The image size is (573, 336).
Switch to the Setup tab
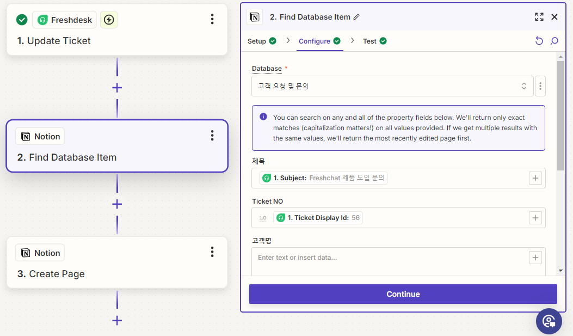click(262, 41)
